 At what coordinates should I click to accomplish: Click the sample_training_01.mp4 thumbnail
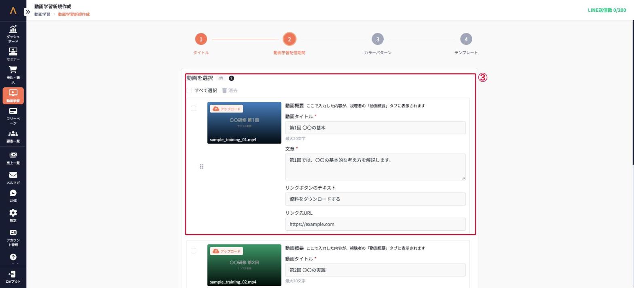(244, 123)
